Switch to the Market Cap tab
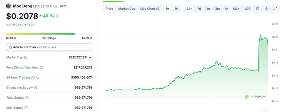The height and width of the screenshot is (112, 285). [x=127, y=9]
